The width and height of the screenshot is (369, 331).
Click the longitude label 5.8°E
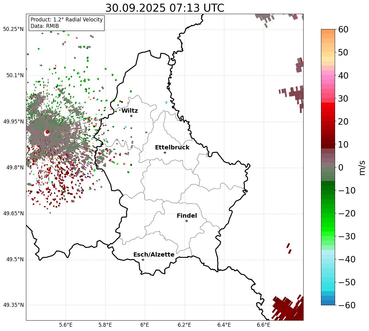coord(105,325)
